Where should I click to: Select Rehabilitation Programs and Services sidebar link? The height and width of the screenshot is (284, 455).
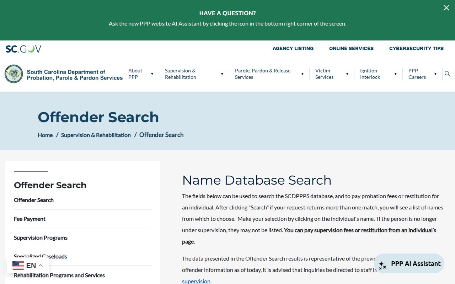pyautogui.click(x=59, y=275)
